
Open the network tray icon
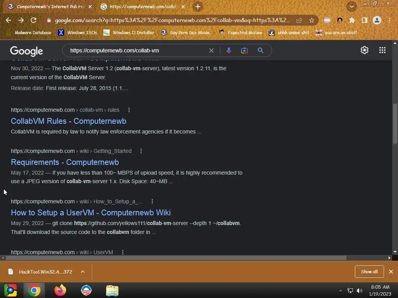click(x=350, y=291)
